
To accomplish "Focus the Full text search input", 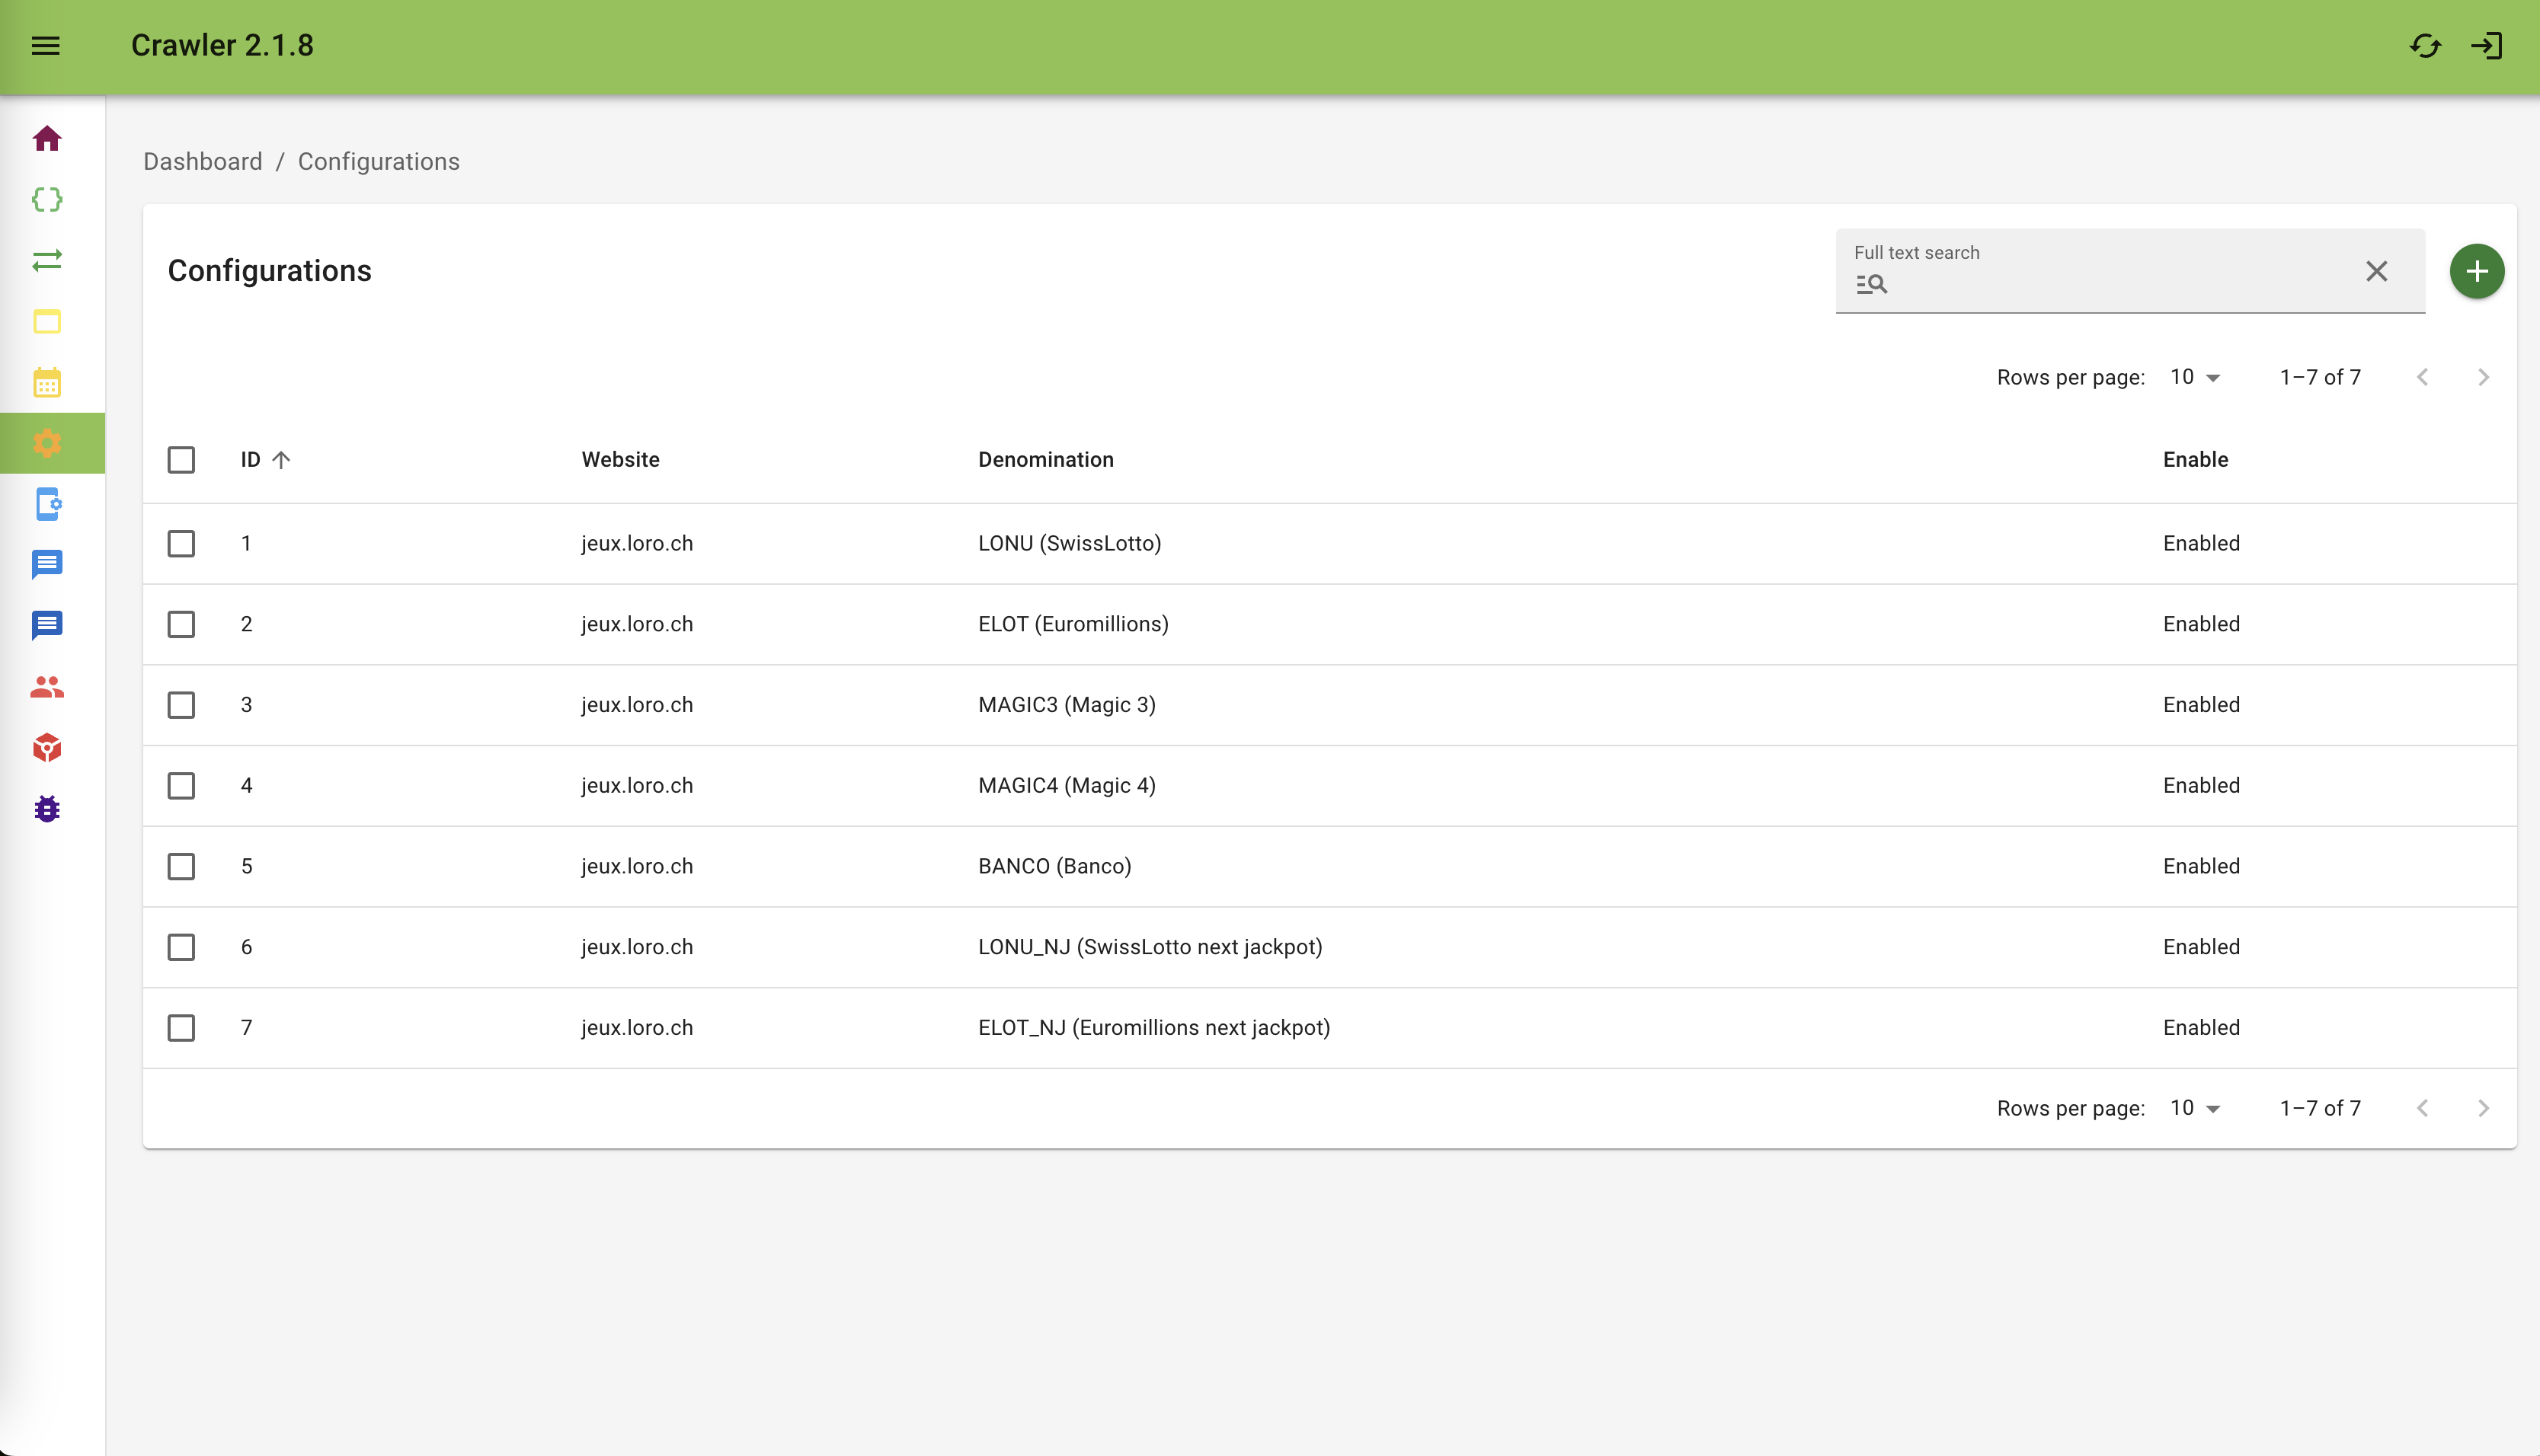I will pos(2111,284).
